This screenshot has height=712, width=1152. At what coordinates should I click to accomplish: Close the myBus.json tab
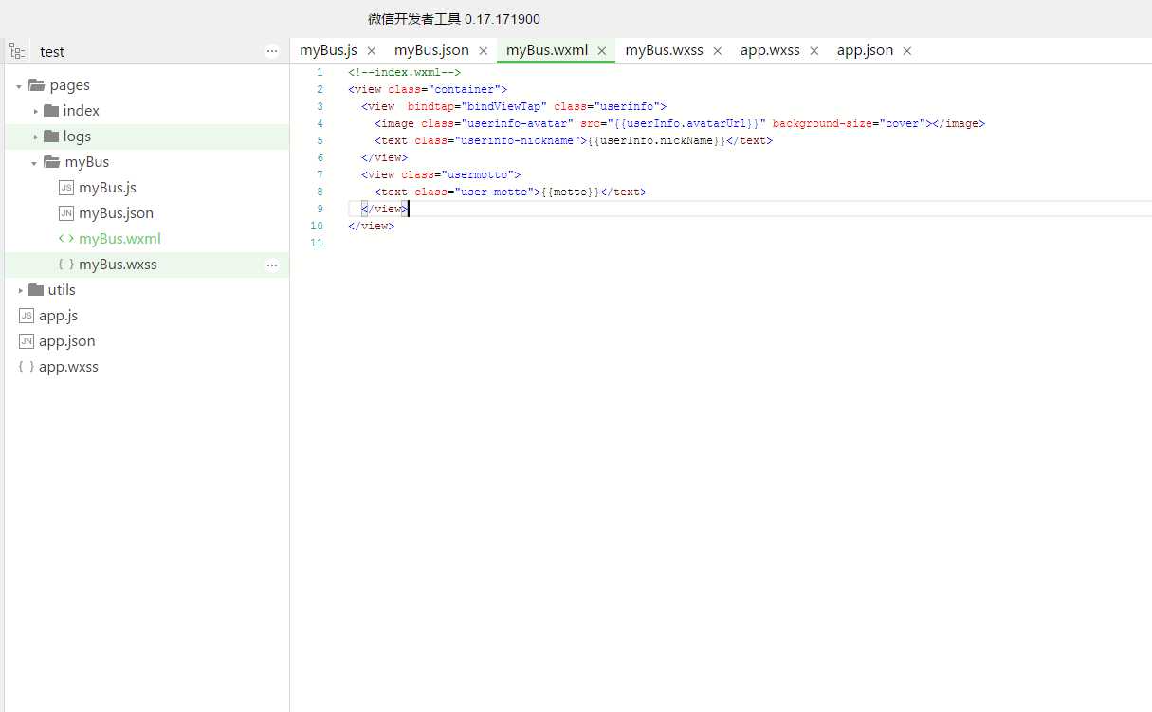[484, 51]
